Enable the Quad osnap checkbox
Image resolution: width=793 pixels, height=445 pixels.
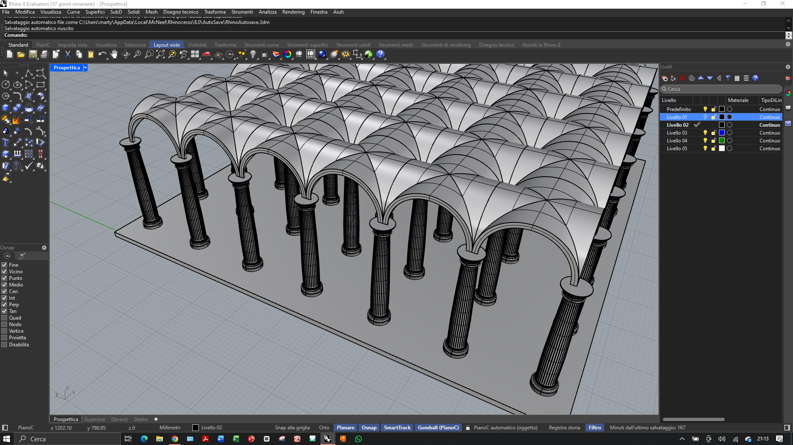[x=5, y=318]
